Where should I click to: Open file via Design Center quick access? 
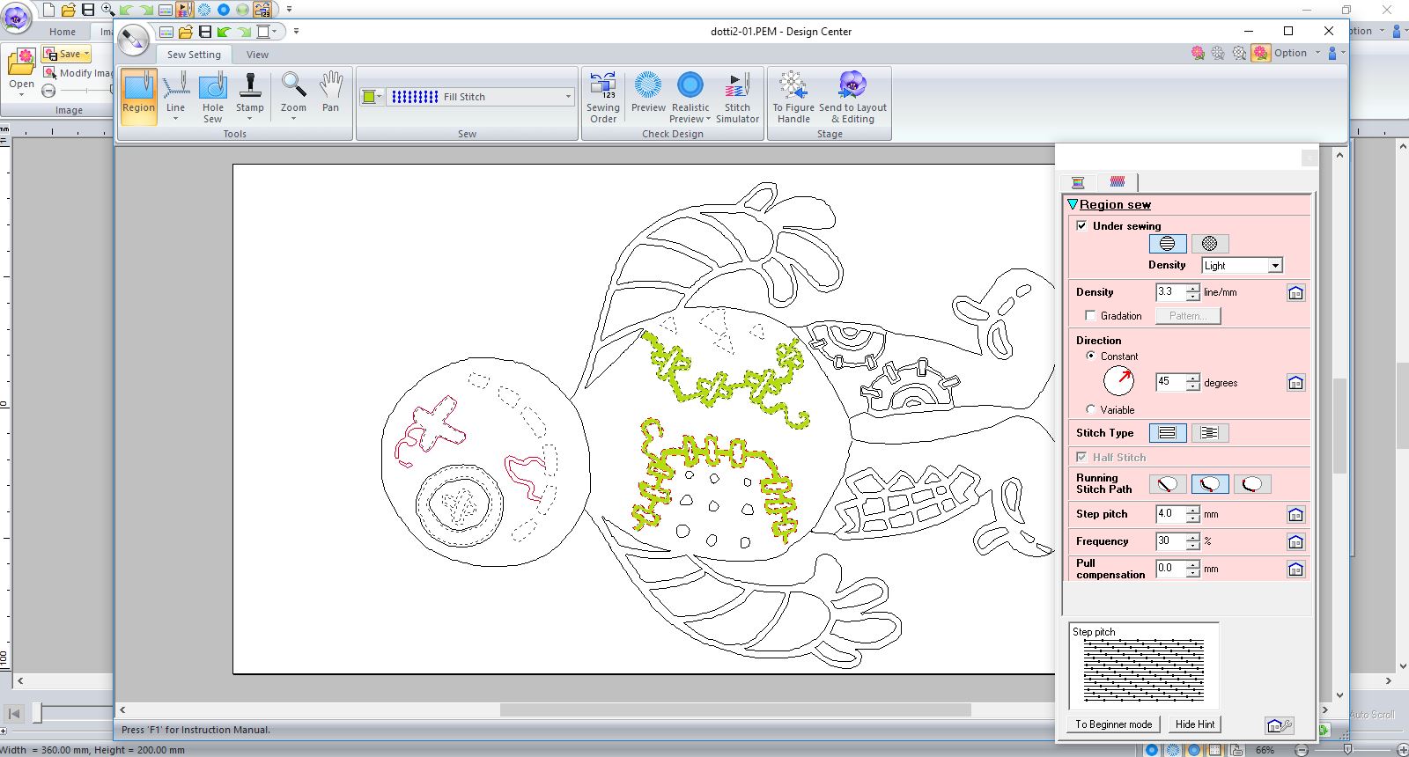pyautogui.click(x=185, y=32)
